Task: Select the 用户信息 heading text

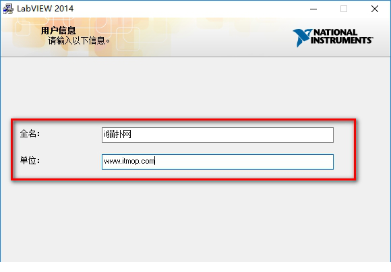Action: click(x=58, y=31)
